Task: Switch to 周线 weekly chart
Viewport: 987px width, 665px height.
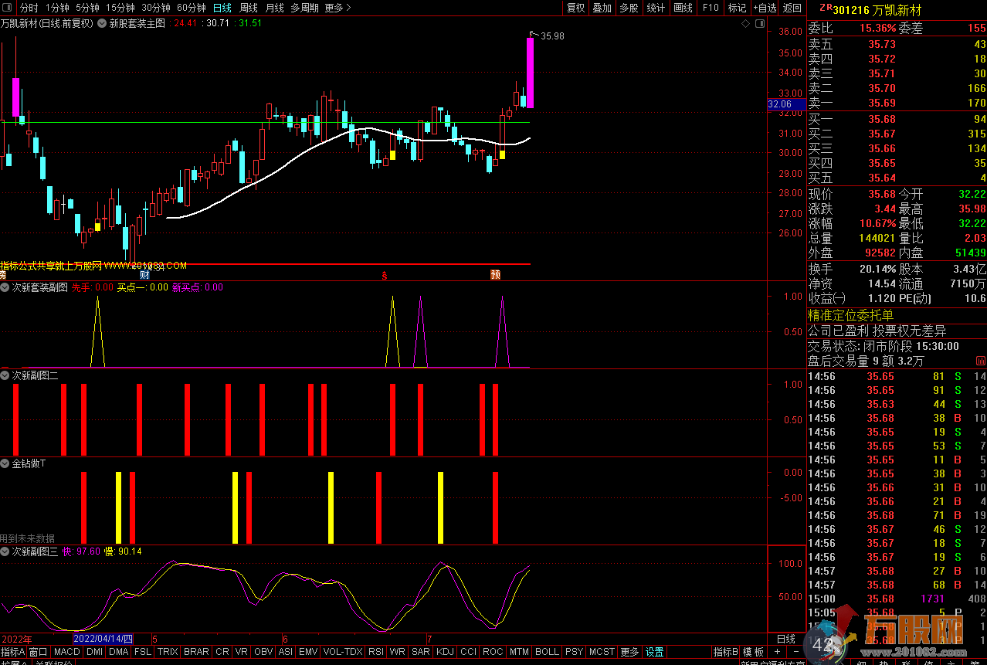Action: pos(249,8)
